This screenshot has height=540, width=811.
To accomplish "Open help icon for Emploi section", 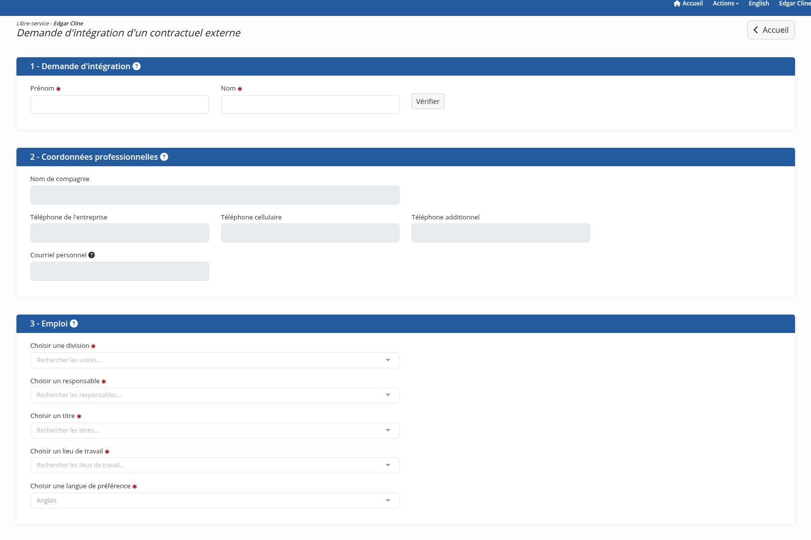I will [74, 324].
